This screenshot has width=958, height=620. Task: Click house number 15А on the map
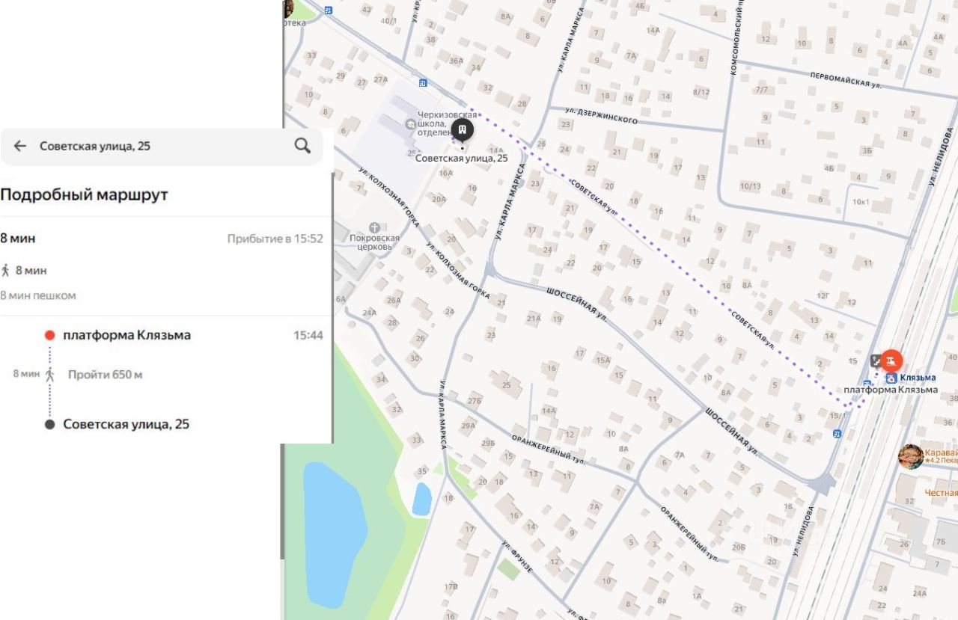pyautogui.click(x=602, y=360)
